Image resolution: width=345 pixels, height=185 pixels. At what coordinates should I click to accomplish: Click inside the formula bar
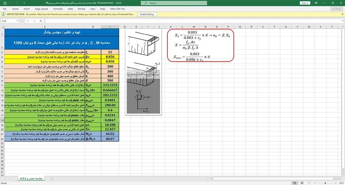[x=193, y=21]
